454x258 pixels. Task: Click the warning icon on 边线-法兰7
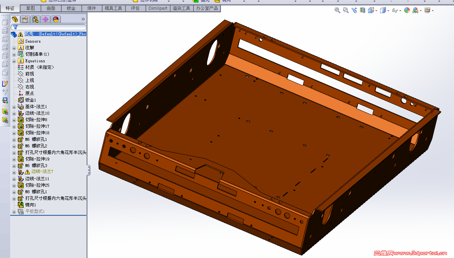[x=27, y=172]
